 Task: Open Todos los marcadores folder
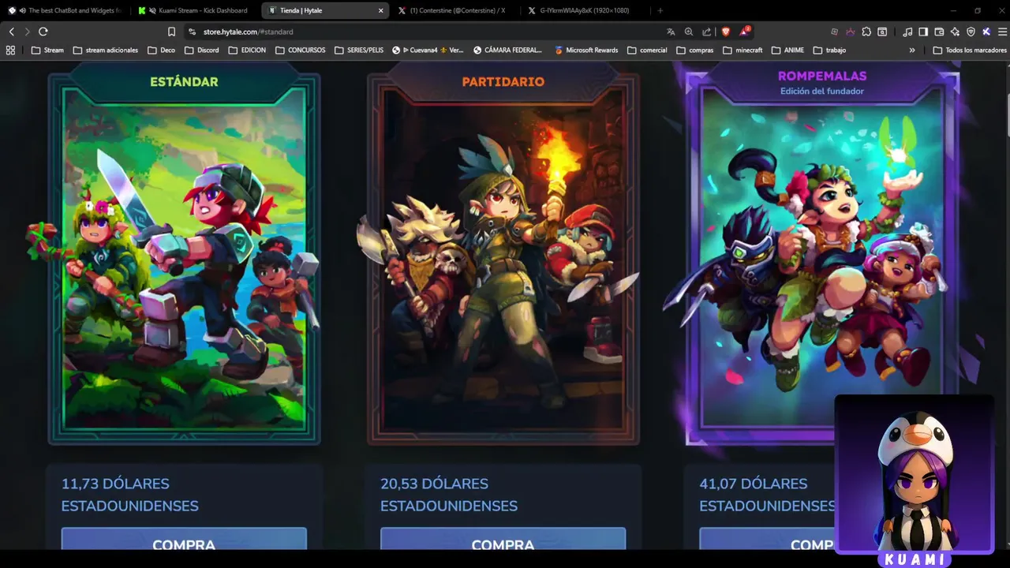970,50
